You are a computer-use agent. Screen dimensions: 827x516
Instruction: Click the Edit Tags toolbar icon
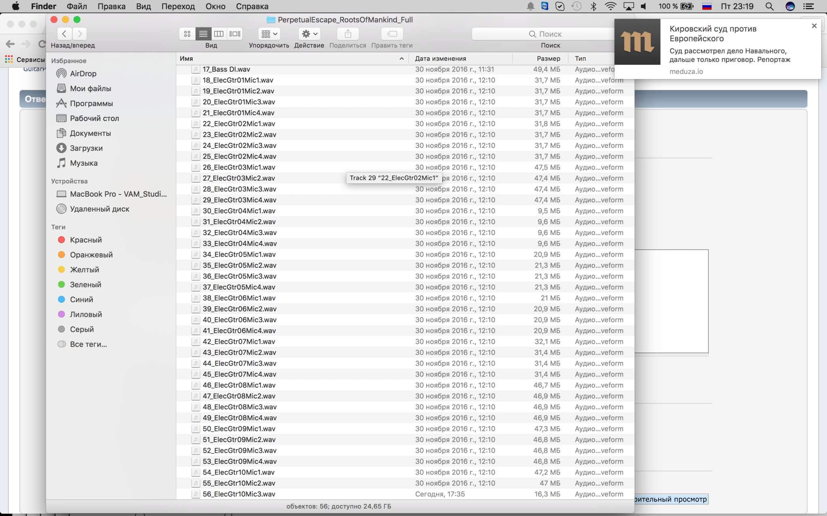(x=392, y=34)
